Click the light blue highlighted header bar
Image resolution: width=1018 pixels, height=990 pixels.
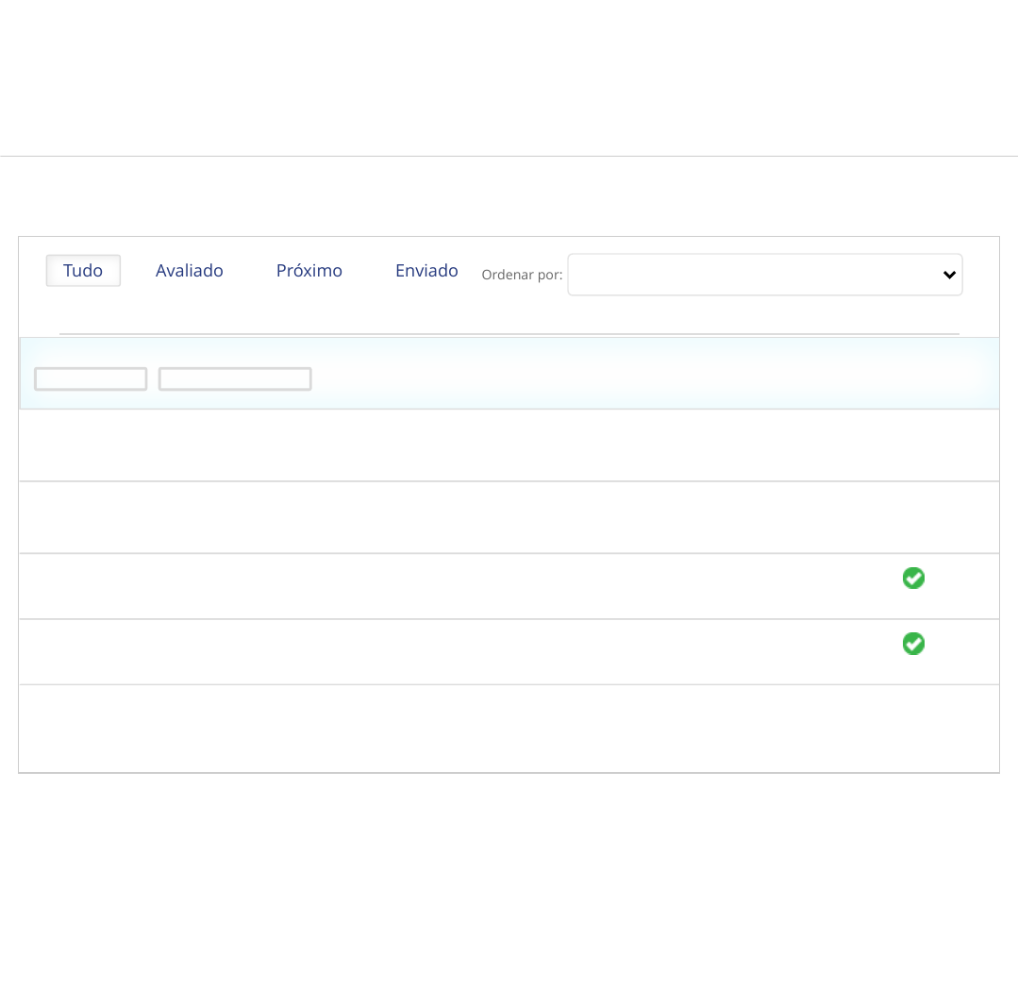(x=642, y=375)
